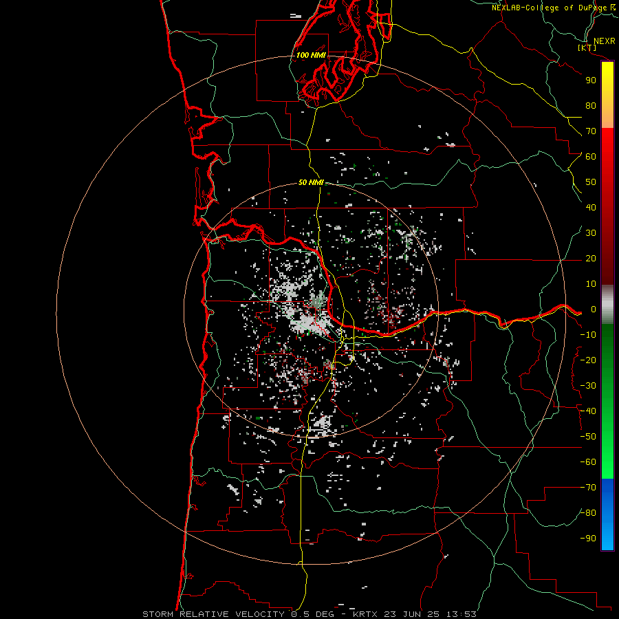Click the "90" positive scale value

[591, 80]
